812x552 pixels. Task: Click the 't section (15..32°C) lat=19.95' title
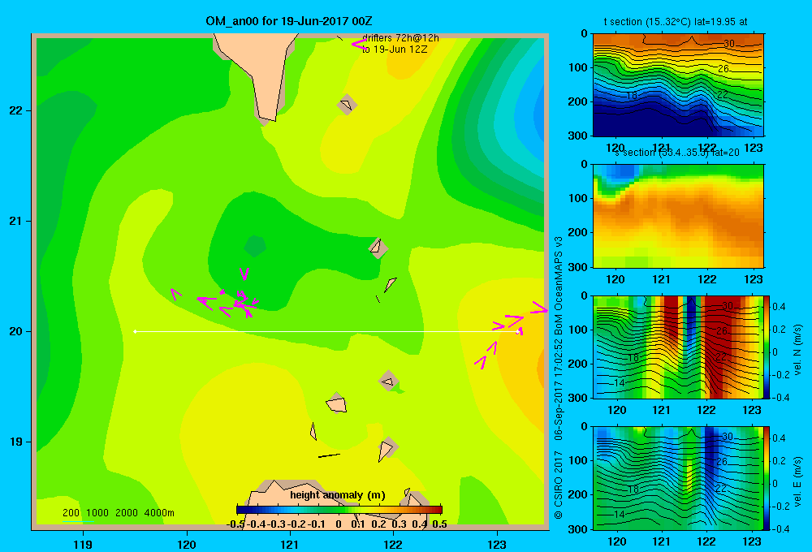(676, 22)
